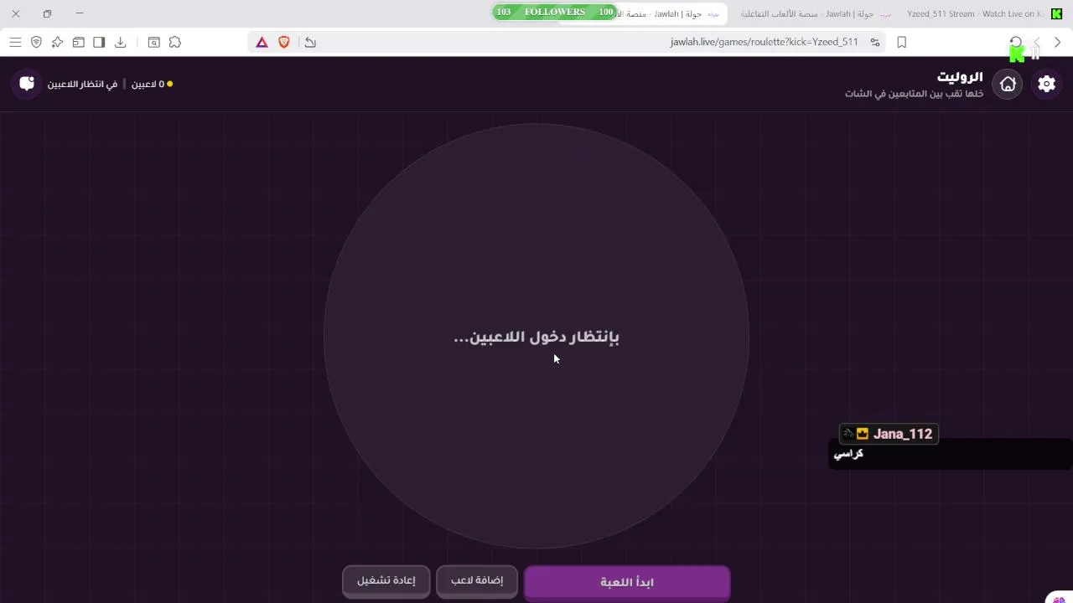Image resolution: width=1073 pixels, height=603 pixels.
Task: Click the Jana_112 username in chat
Action: coord(903,434)
